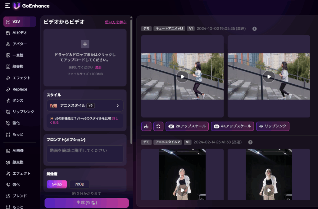
Task: Click info icon beside 2024-10-02 timestamp
Action: click(254, 29)
